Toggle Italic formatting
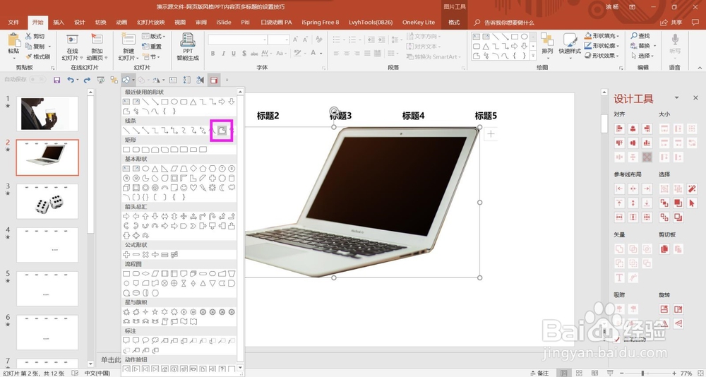 point(223,53)
